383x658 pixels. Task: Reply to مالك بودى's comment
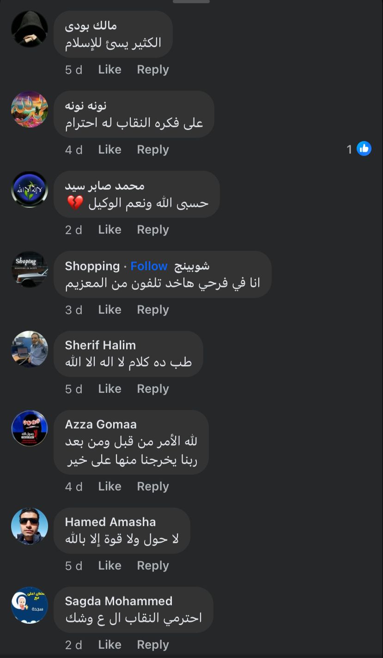[153, 70]
